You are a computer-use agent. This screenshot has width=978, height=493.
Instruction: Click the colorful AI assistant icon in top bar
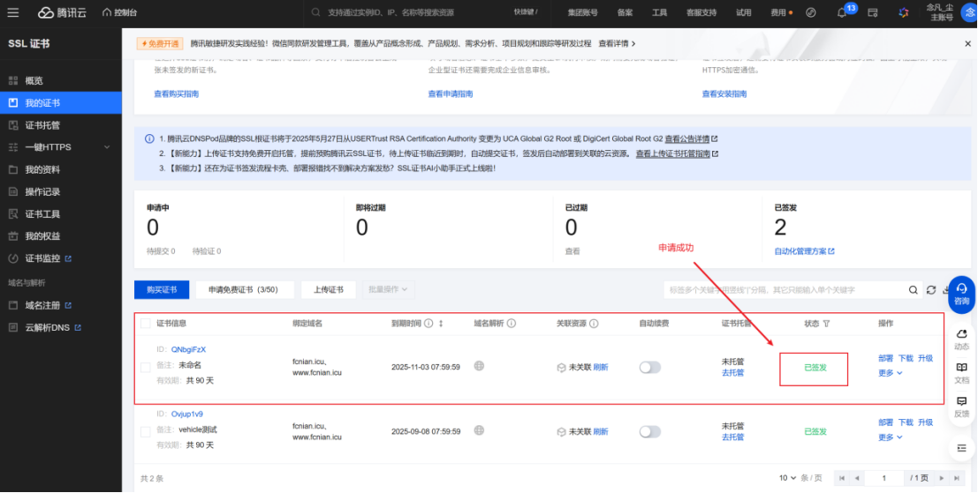[903, 12]
